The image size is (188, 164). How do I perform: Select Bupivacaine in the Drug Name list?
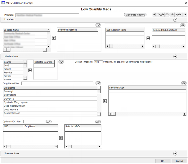click(x=50, y=95)
